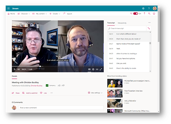Open settings gear in Stream header
Screen dimensions: 171x124
pos(143,8)
